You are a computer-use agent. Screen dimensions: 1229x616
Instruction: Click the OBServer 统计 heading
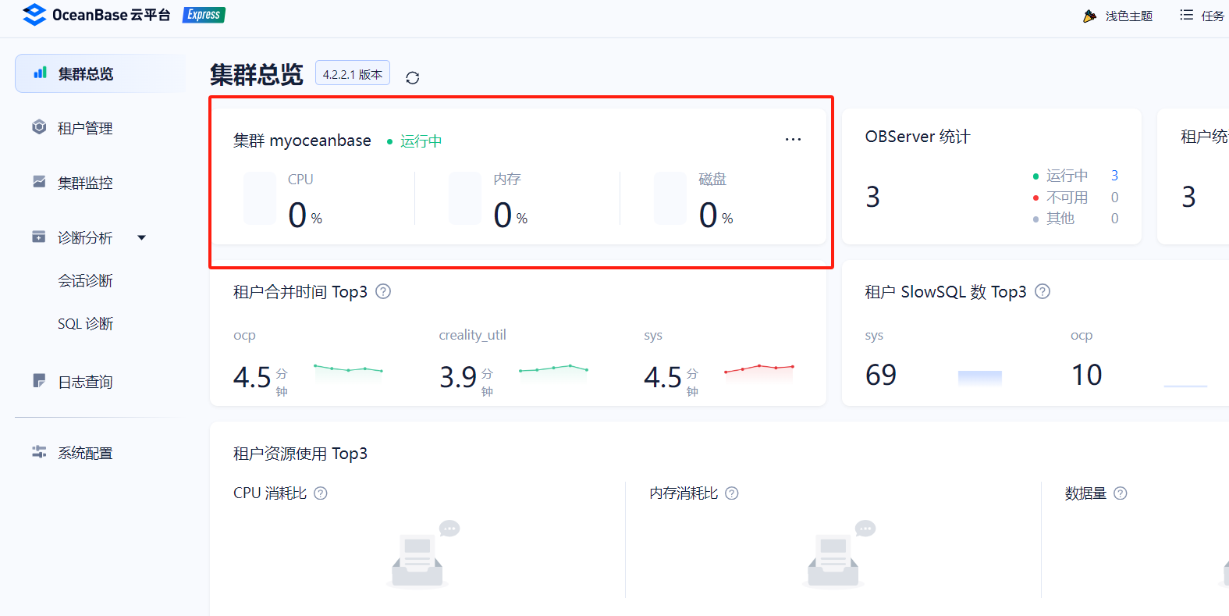[918, 137]
